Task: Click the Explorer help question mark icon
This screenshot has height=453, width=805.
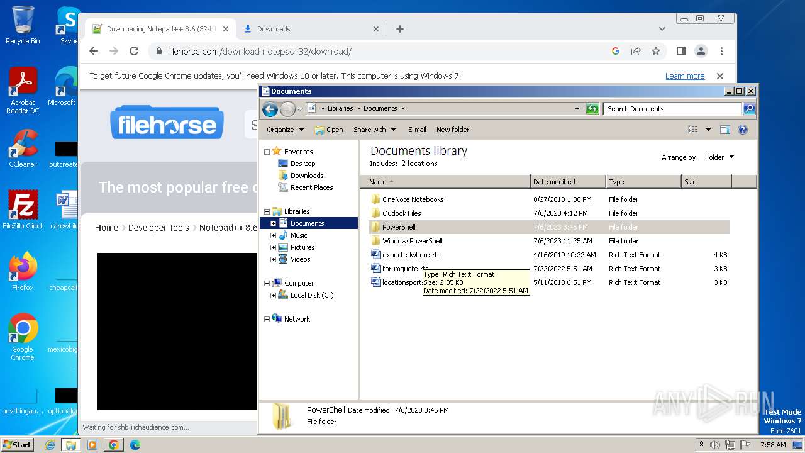Action: 743,130
